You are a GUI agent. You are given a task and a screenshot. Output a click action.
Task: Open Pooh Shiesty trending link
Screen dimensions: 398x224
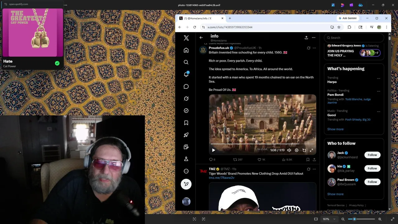354,119
